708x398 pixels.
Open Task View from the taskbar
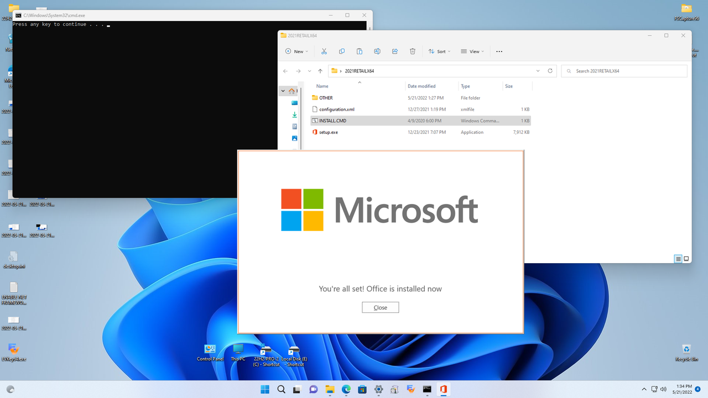point(298,389)
